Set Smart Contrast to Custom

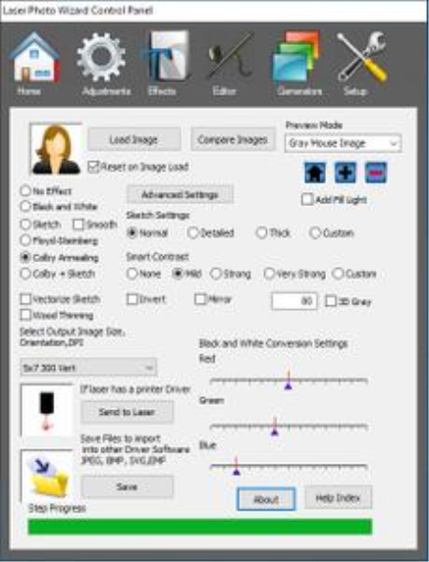tap(337, 274)
